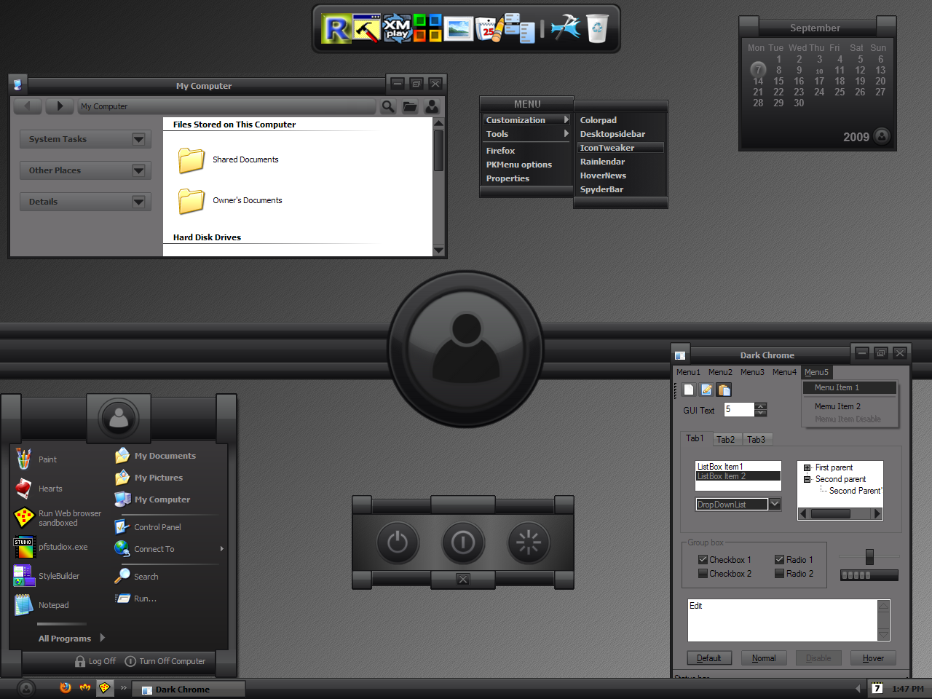This screenshot has width=932, height=699.
Task: Expand the Tools submenu in MENU
Action: [527, 134]
